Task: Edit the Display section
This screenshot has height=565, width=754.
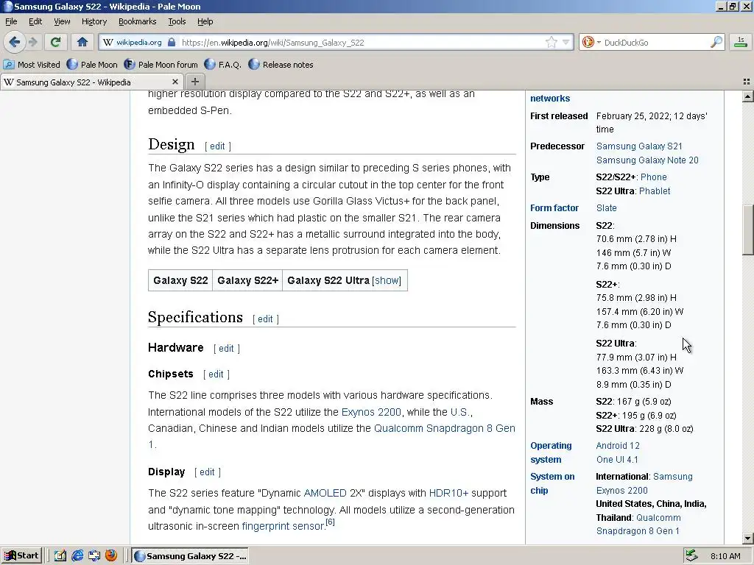Action: tap(207, 472)
